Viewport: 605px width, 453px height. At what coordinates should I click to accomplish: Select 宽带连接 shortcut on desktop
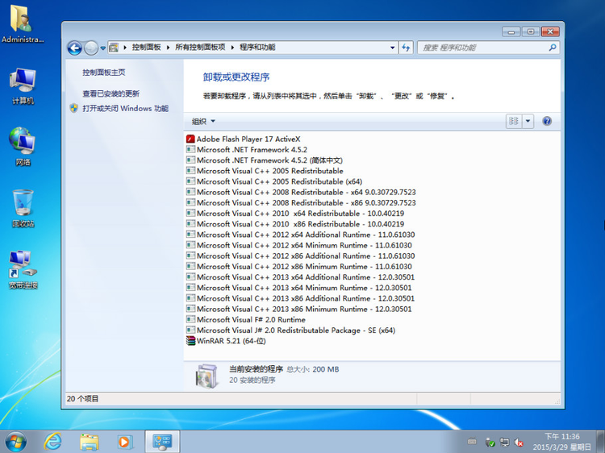[23, 269]
